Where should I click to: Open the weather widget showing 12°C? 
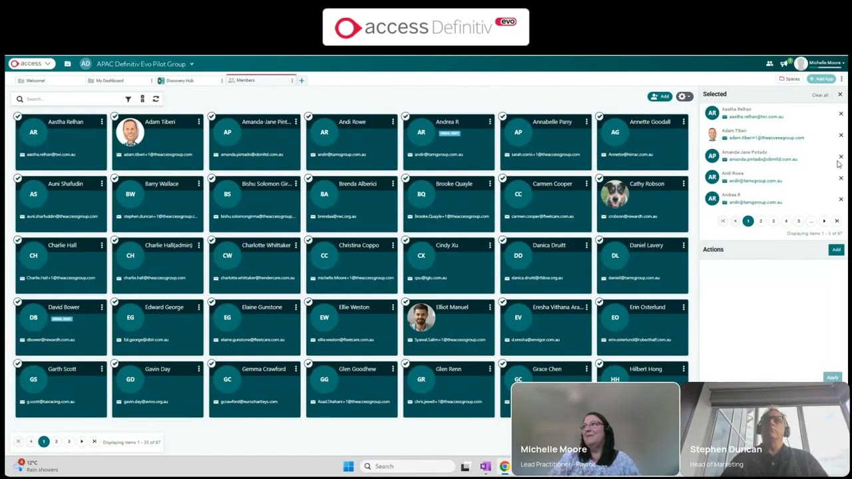coord(37,466)
